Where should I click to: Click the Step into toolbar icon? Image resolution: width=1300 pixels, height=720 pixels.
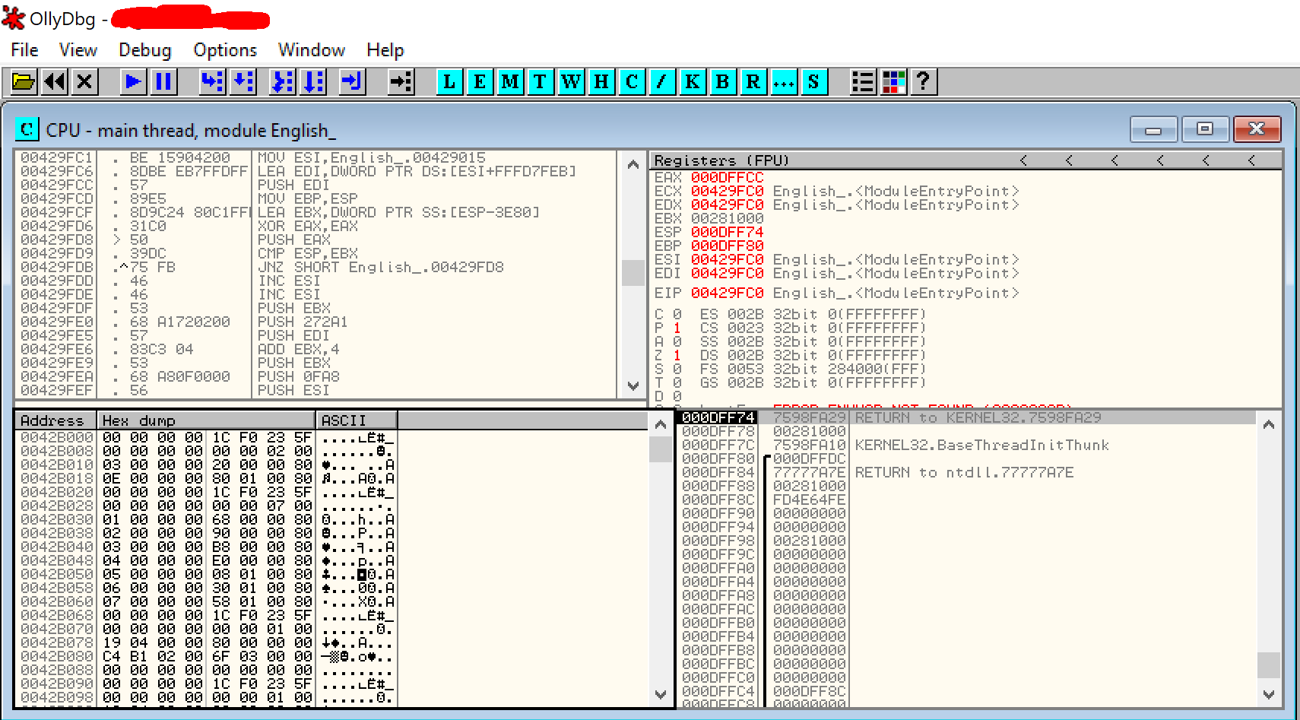(212, 81)
